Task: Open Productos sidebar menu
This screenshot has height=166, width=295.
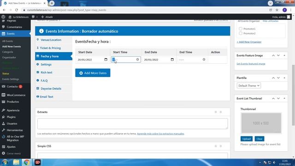Action: [x=13, y=102]
